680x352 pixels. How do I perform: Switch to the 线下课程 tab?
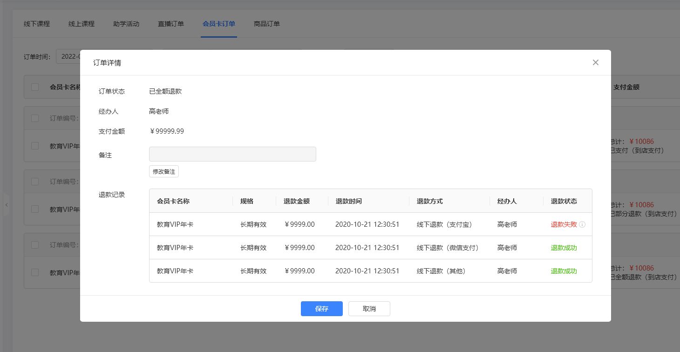(x=37, y=24)
